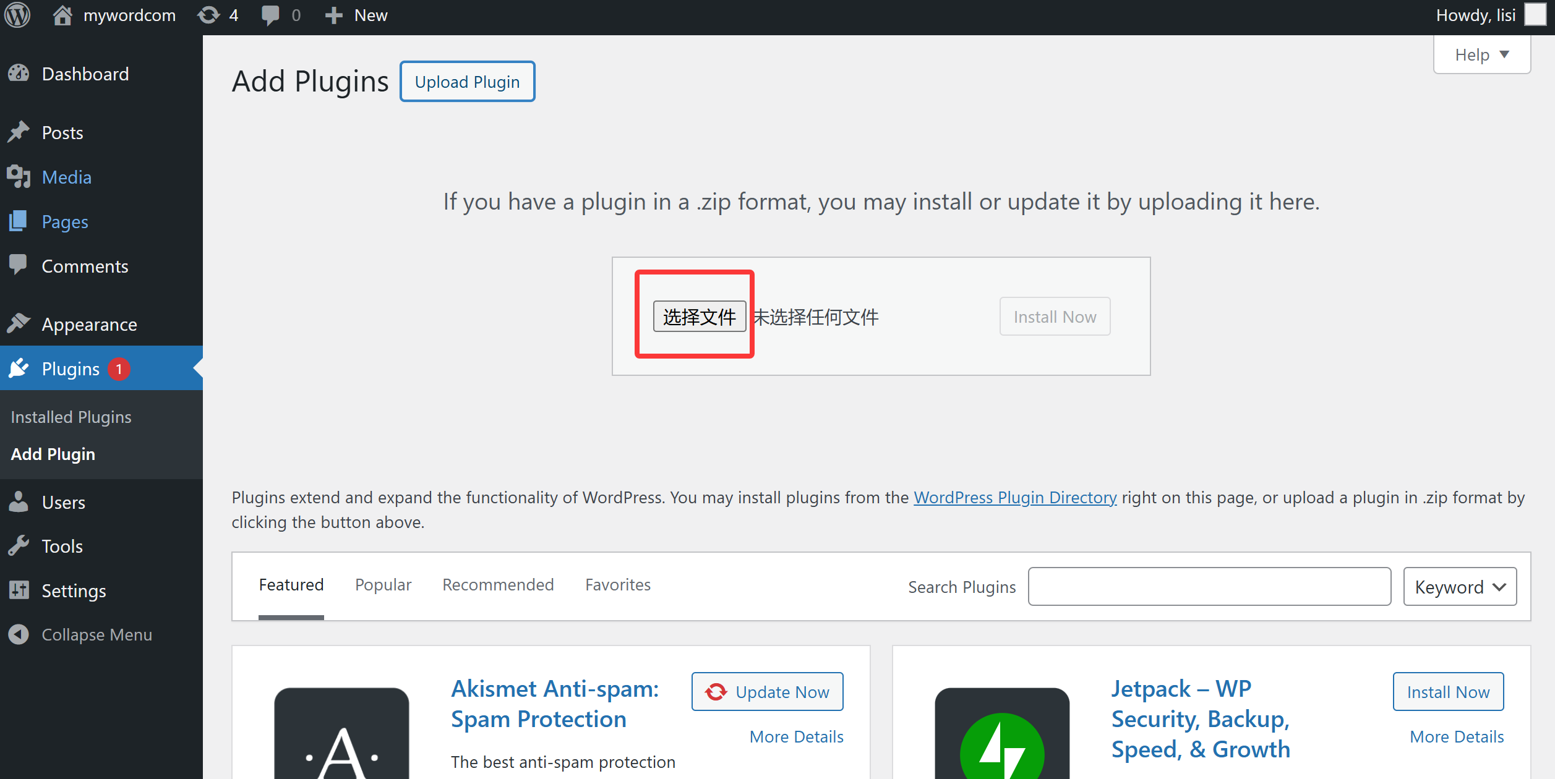Viewport: 1555px width, 779px height.
Task: Switch to the Popular tab
Action: (383, 584)
